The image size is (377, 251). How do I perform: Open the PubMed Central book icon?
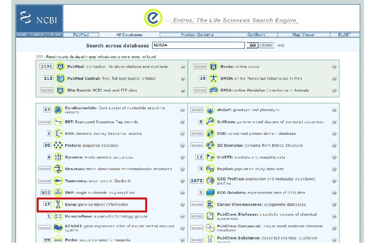click(61, 78)
